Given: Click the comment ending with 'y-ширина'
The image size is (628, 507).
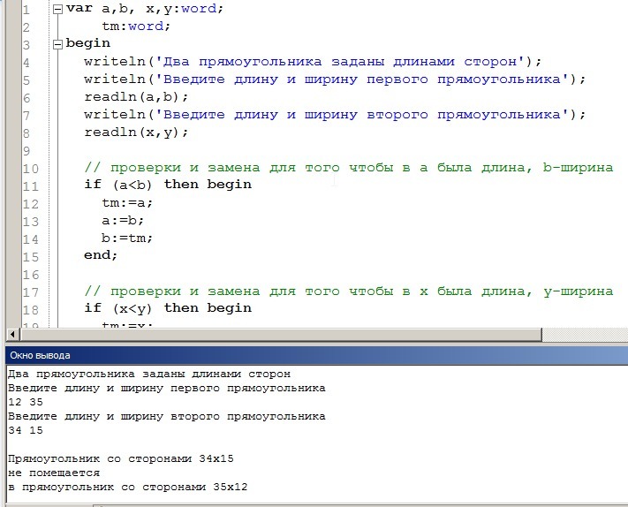Looking at the screenshot, I should point(349,291).
